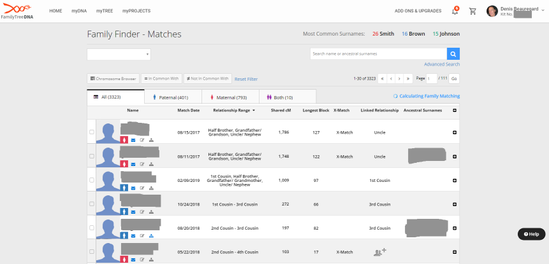Click the email icon in the 272 cM row
Image resolution: width=549 pixels, height=264 pixels.
point(133,212)
